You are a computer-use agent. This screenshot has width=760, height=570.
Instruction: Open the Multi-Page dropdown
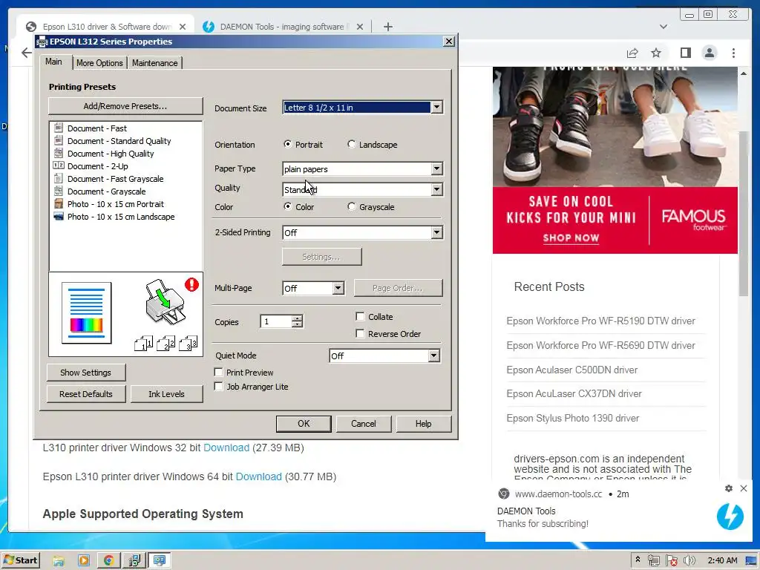(x=338, y=289)
